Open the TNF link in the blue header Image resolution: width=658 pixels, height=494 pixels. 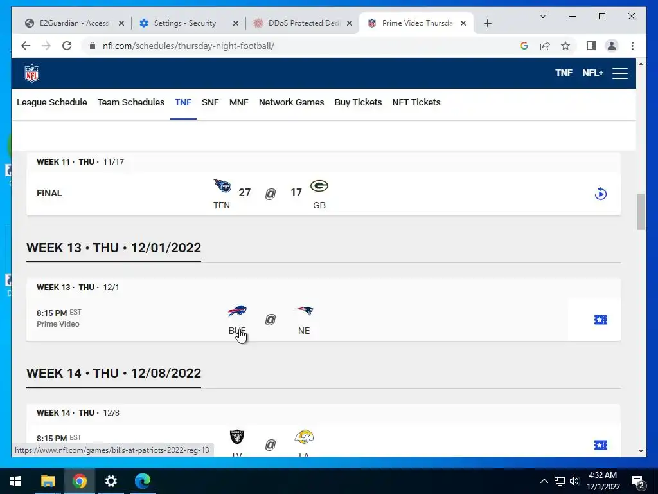pos(564,73)
